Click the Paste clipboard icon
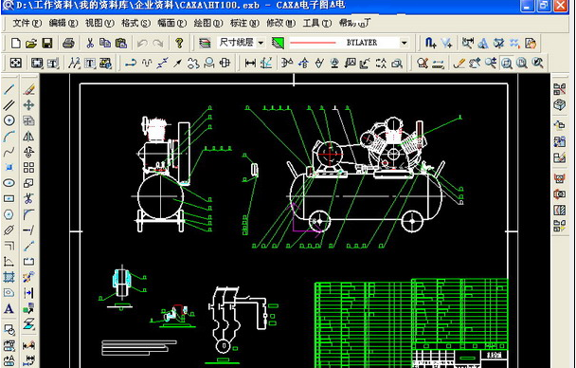 tap(121, 43)
